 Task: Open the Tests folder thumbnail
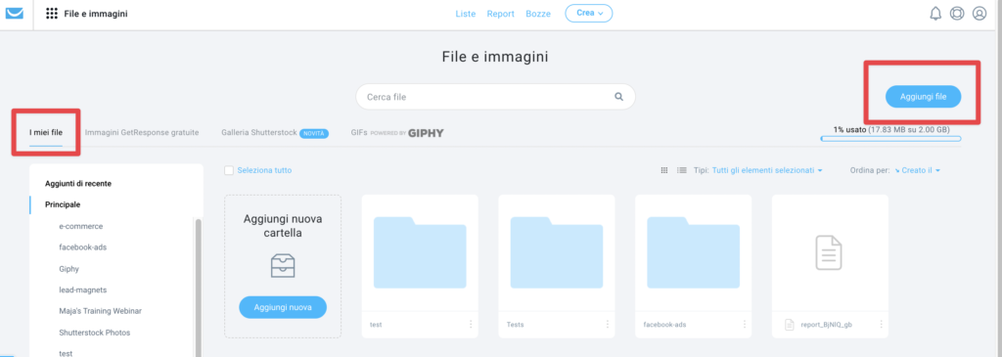(557, 253)
